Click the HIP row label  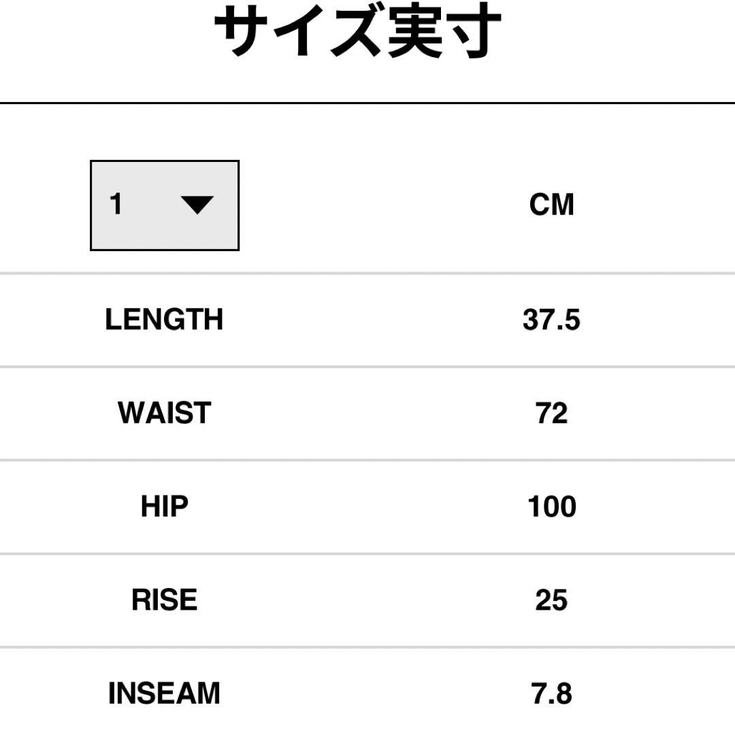pyautogui.click(x=164, y=507)
